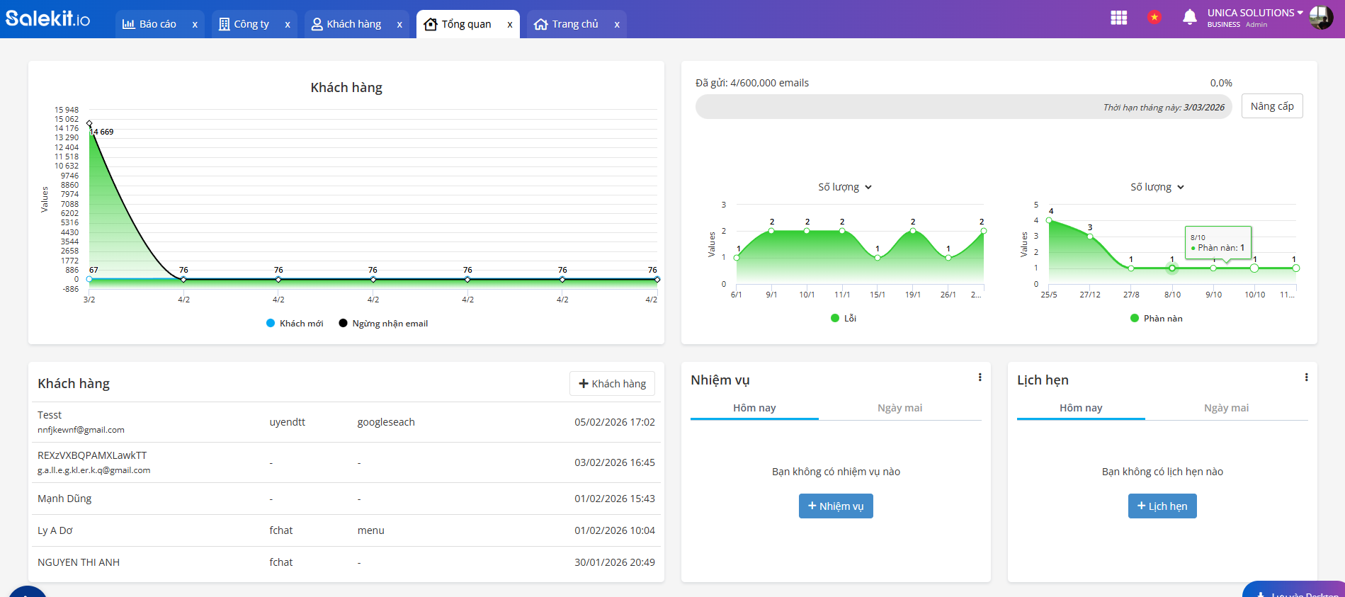The image size is (1345, 597).
Task: Open Nhiệm vụ panel three-dot menu
Action: [x=980, y=377]
